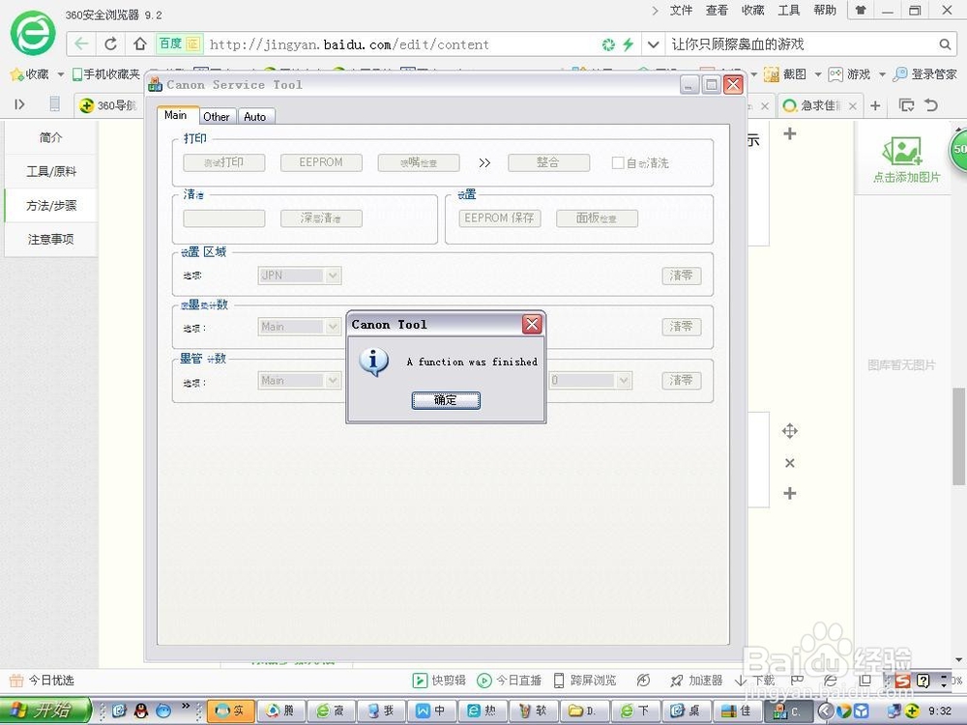Switch to the Other tab in Canon Service Tool
The width and height of the screenshot is (967, 725).
click(x=217, y=117)
